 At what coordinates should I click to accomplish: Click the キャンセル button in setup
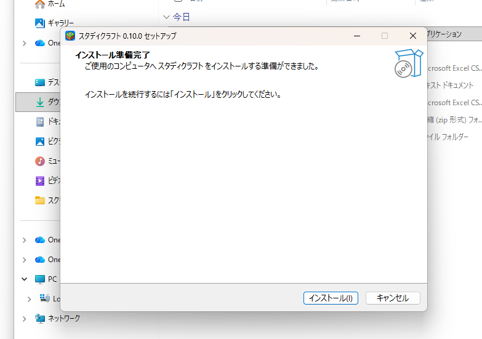(x=393, y=298)
